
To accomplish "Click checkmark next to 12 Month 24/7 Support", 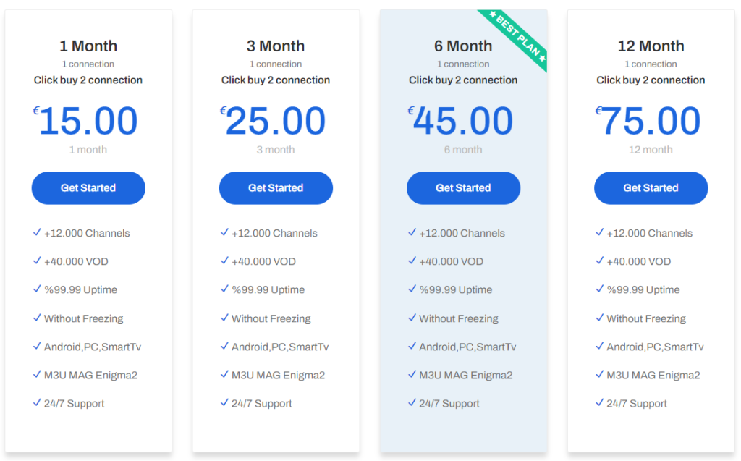I will tap(599, 402).
